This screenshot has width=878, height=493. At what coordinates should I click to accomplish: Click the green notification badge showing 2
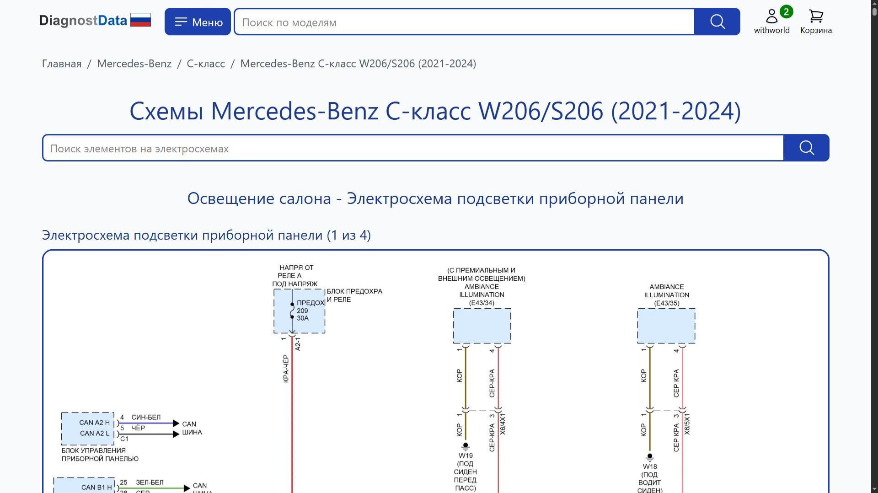(786, 11)
